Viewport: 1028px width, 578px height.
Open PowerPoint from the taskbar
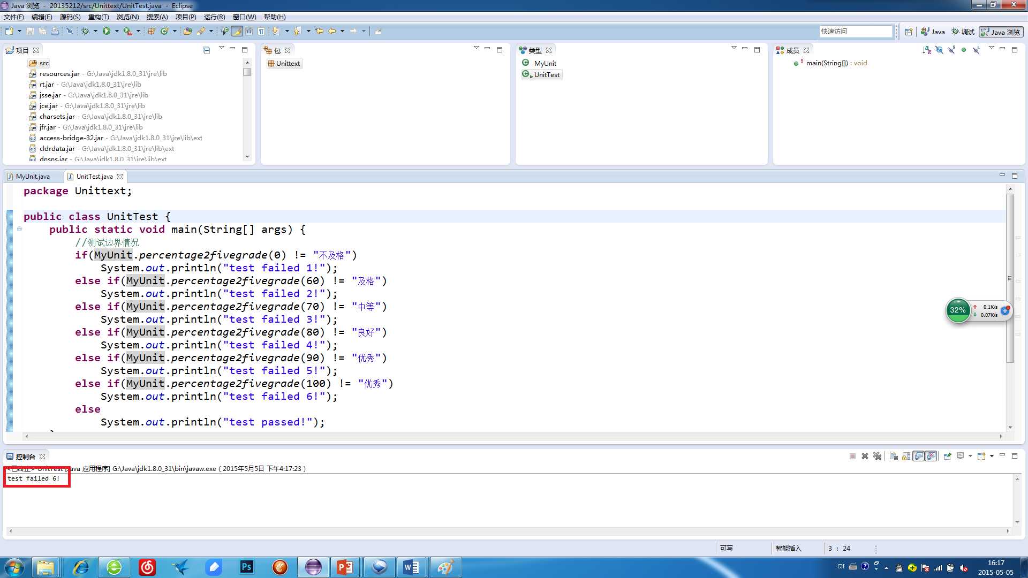click(x=345, y=567)
